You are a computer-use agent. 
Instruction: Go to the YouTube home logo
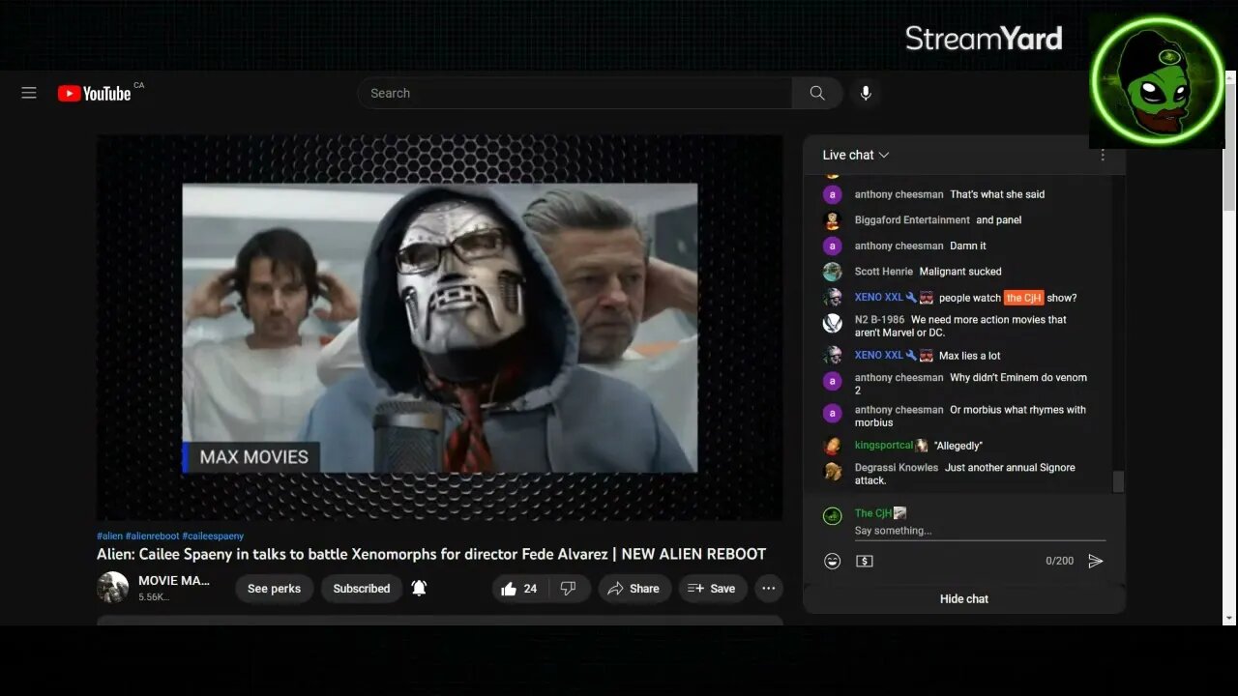(94, 93)
